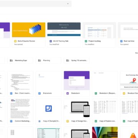Select the Copy of [Sample] En... file name
This screenshot has width=138, height=138.
coord(51,121)
